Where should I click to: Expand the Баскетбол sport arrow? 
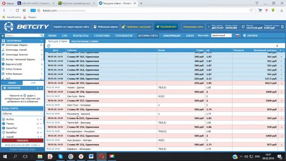(41, 128)
